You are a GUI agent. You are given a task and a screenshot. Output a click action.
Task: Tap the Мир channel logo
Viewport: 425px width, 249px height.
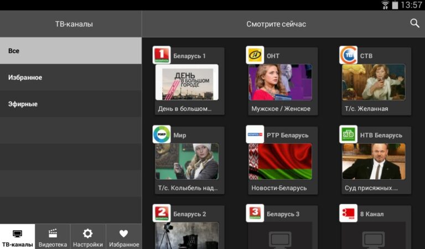pyautogui.click(x=162, y=134)
